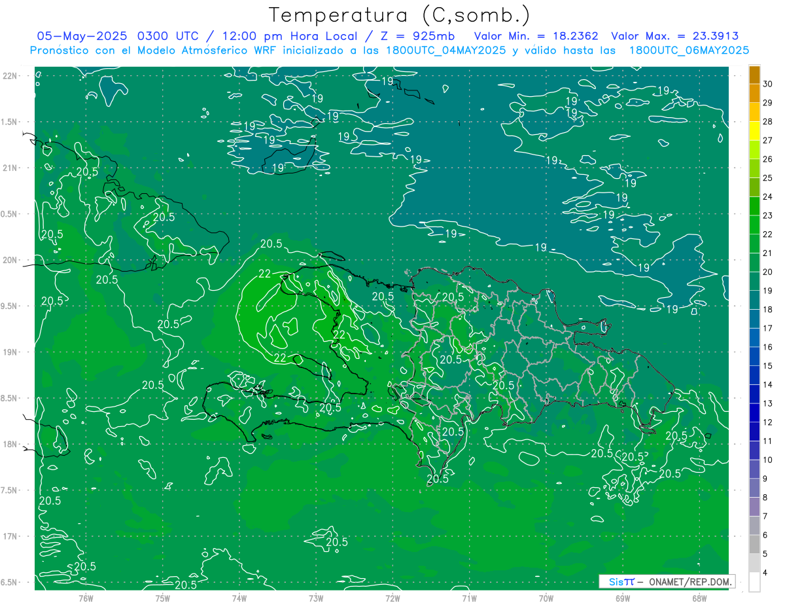
Task: Click the "76W" longitude axis label
Action: click(x=86, y=598)
